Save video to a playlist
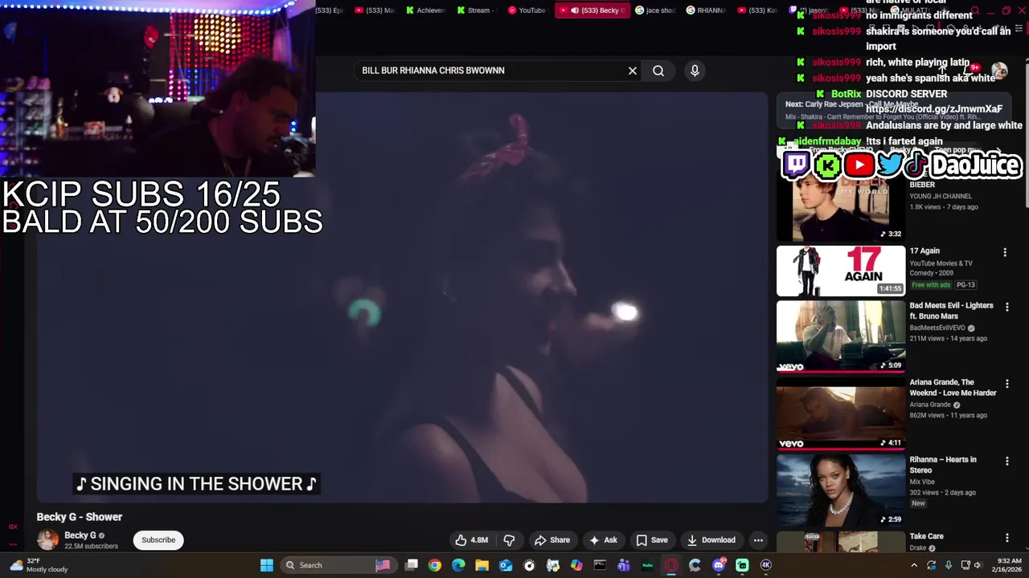The width and height of the screenshot is (1029, 578). point(652,540)
